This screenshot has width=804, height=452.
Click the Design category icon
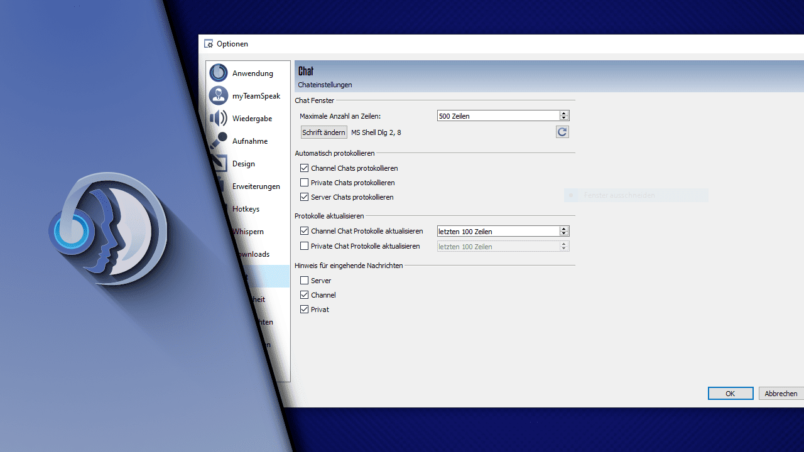(218, 163)
